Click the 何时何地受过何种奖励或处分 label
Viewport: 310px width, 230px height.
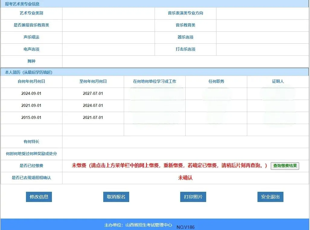pyautogui.click(x=31, y=154)
